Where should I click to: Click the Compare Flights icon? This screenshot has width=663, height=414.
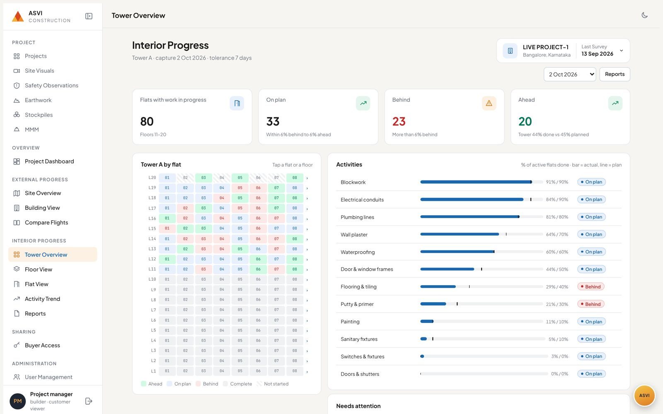[17, 223]
